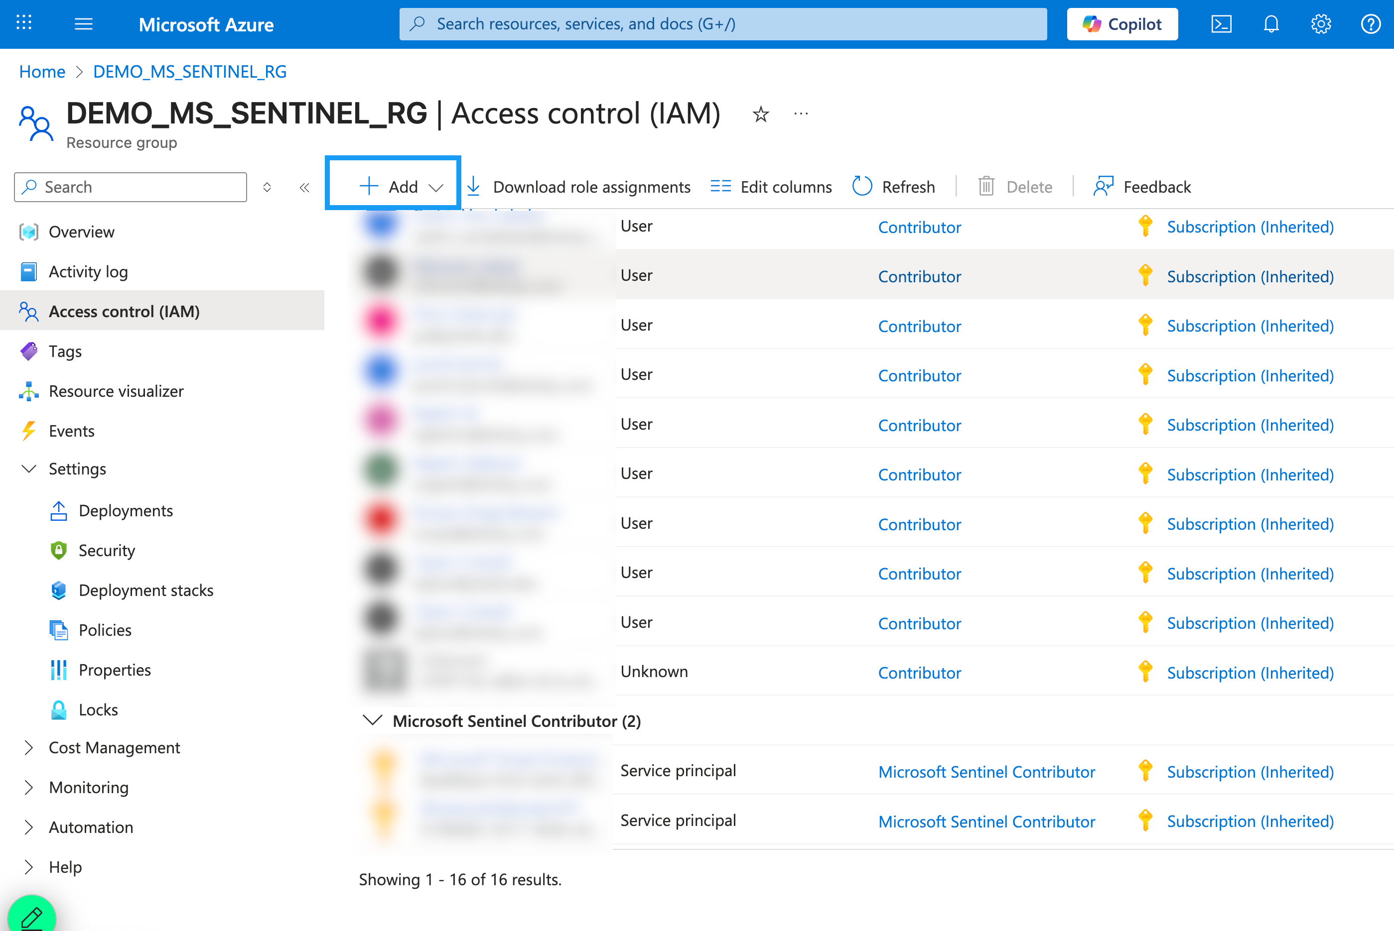Click the Feedback person icon

1104,186
